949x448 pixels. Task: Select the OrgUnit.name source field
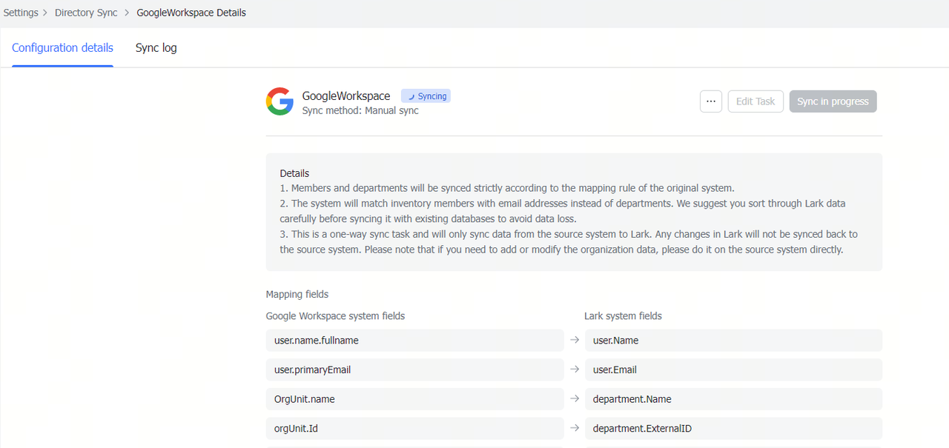(414, 399)
